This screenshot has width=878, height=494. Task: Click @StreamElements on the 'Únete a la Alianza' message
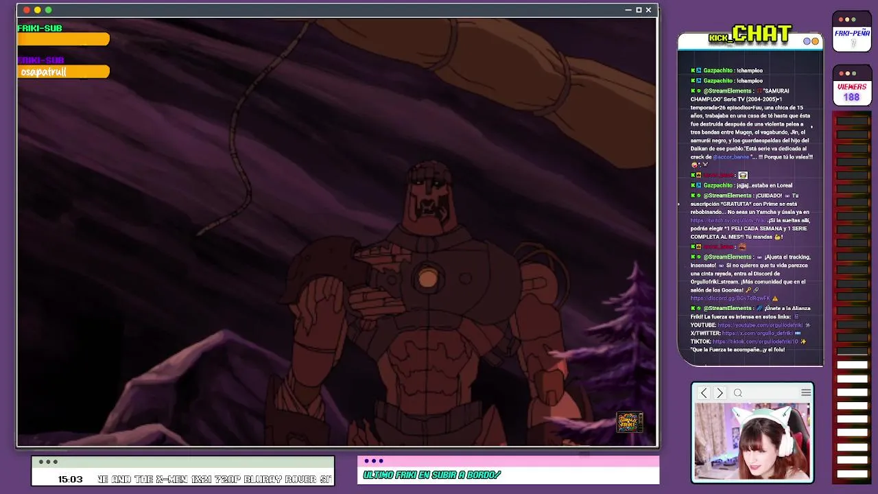727,308
